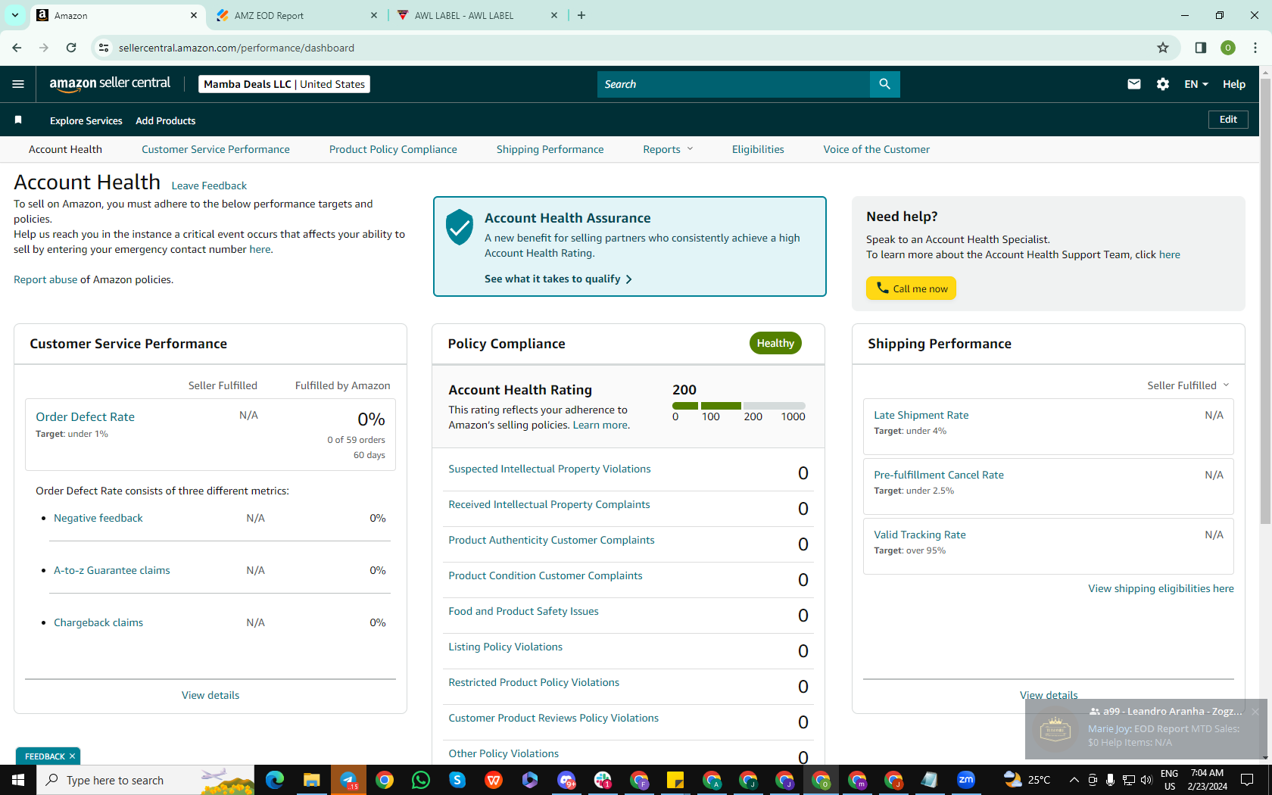Click the search magnifier button

[x=884, y=84]
